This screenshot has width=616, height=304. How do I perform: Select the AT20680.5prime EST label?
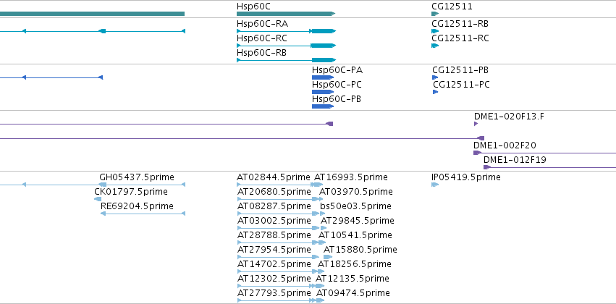tap(274, 192)
